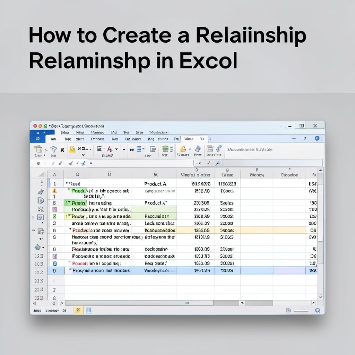Select the green row number 2
Image resolution: width=355 pixels, height=355 pixels.
click(x=54, y=216)
